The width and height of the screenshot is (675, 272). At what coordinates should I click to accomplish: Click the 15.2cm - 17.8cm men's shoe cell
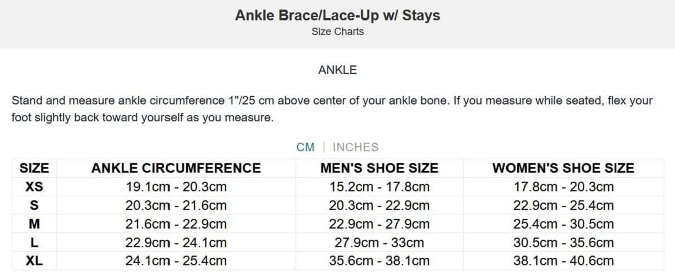(379, 186)
